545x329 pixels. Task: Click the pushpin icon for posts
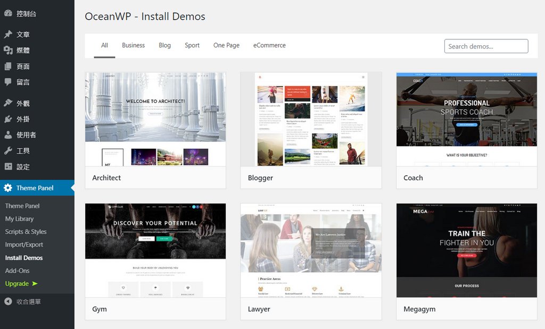[x=8, y=35]
